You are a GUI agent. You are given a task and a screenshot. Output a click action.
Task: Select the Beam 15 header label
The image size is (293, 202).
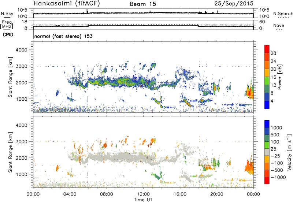(x=143, y=4)
